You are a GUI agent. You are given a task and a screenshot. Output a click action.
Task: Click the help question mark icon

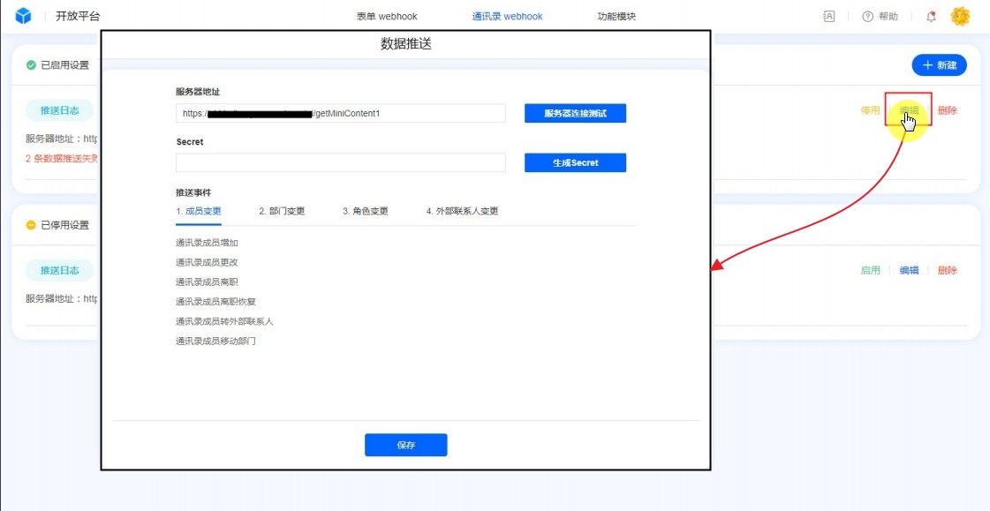[x=868, y=17]
